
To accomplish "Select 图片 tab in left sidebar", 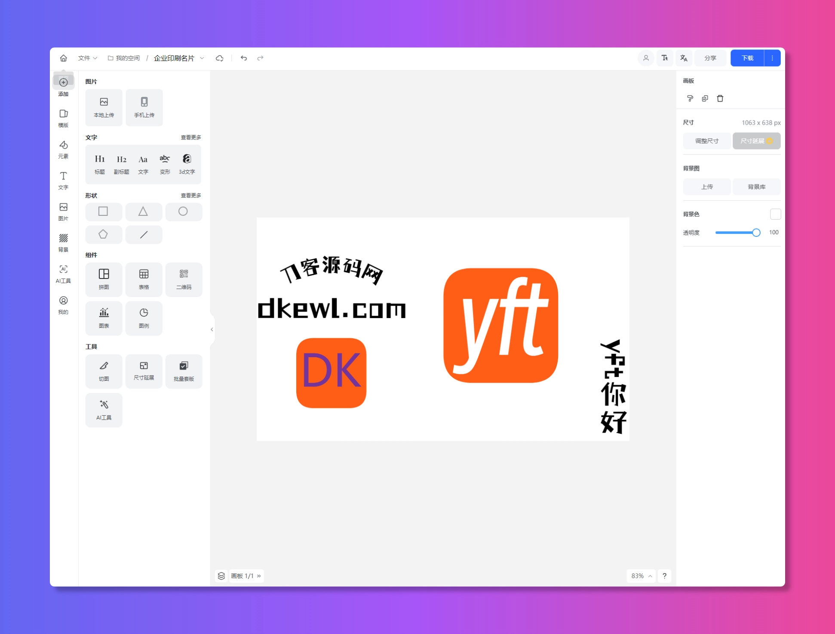I will (63, 211).
